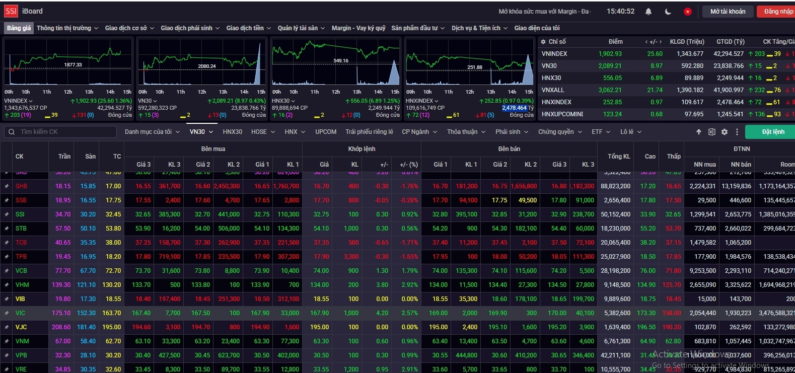795x373 pixels.
Task: Open the three-dot more options menu
Action: (737, 132)
